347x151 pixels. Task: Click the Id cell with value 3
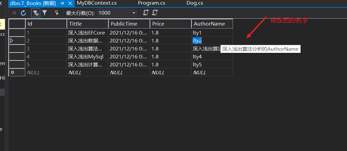click(x=46, y=49)
